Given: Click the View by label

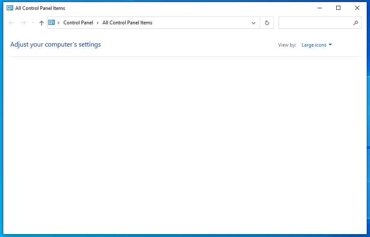Looking at the screenshot, I should [x=287, y=45].
